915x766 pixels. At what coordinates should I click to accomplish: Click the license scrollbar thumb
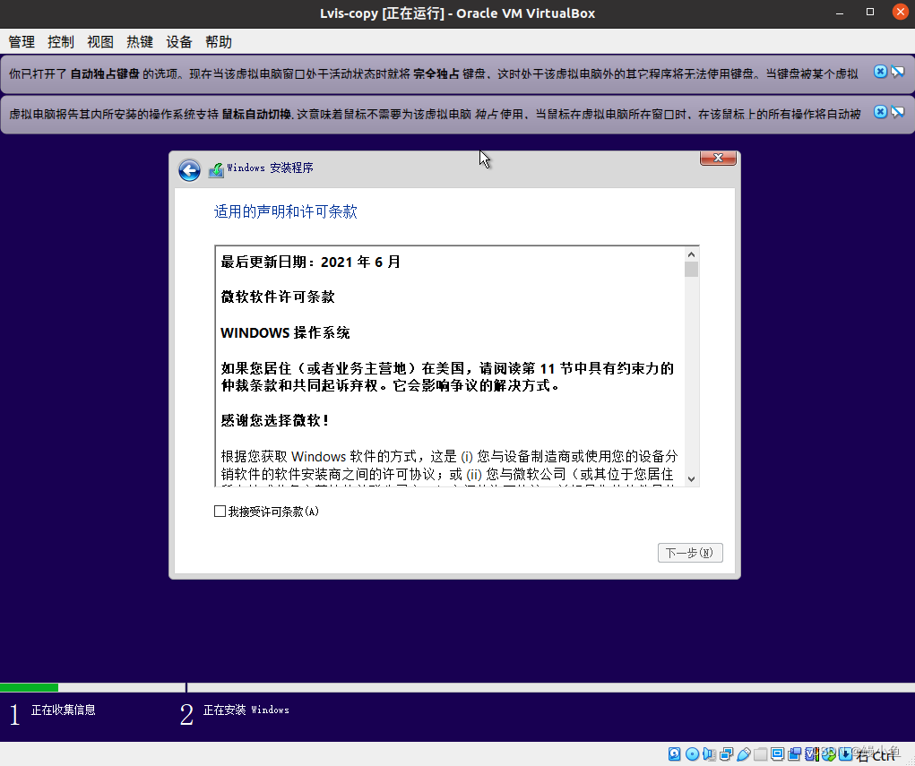[x=691, y=269]
